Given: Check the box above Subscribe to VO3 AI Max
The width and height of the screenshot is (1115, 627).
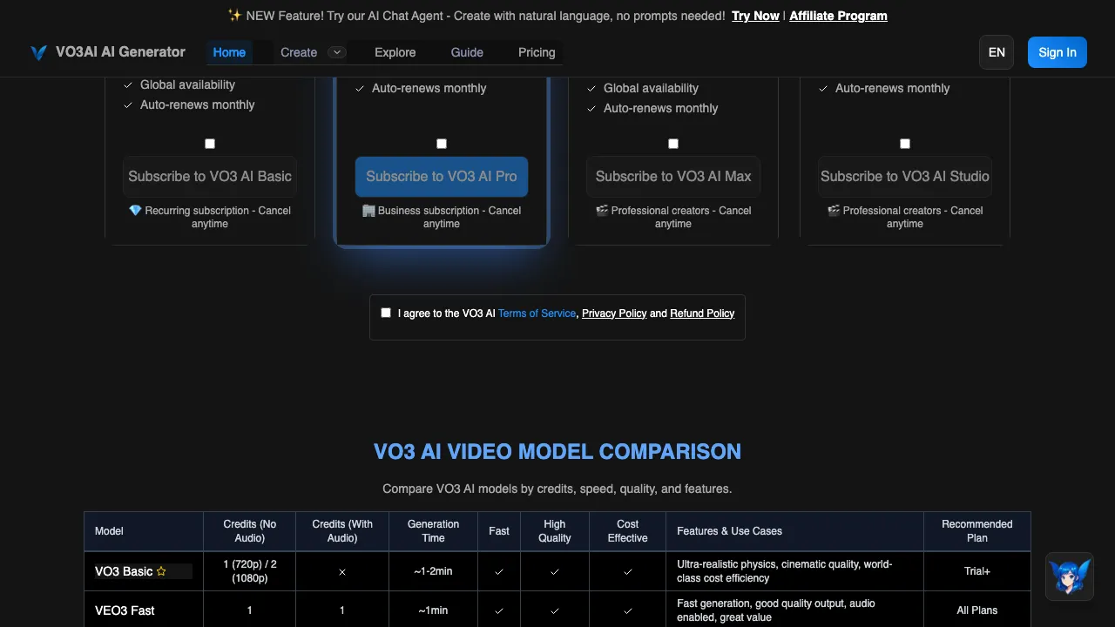Looking at the screenshot, I should 673,143.
